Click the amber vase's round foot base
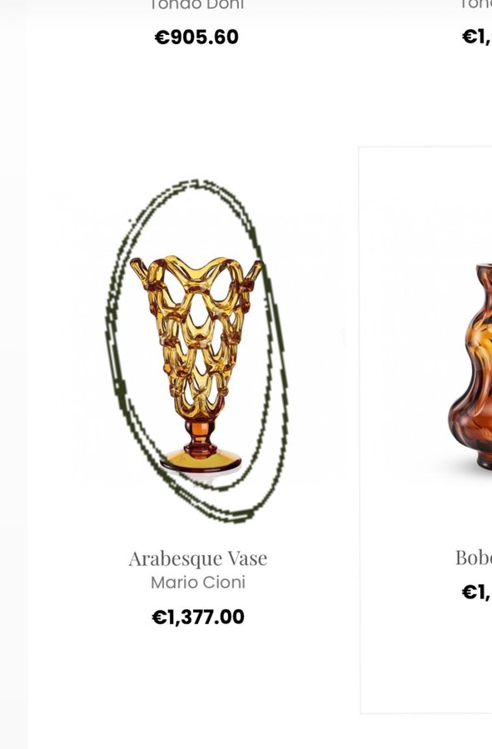The height and width of the screenshot is (749, 492). [x=201, y=461]
